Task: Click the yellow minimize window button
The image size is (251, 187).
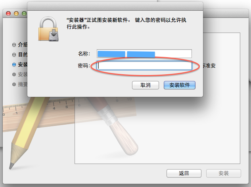Action: (16, 13)
